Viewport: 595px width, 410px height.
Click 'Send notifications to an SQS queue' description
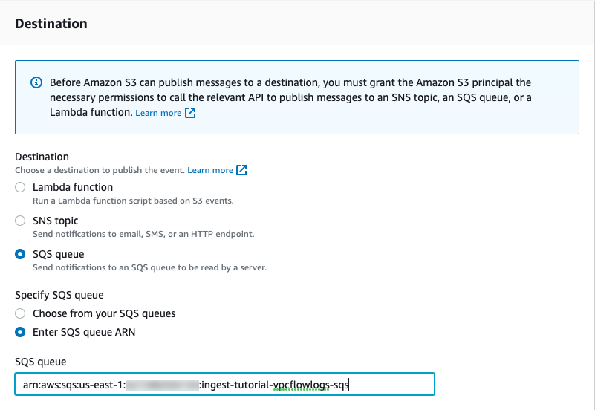[x=149, y=267]
